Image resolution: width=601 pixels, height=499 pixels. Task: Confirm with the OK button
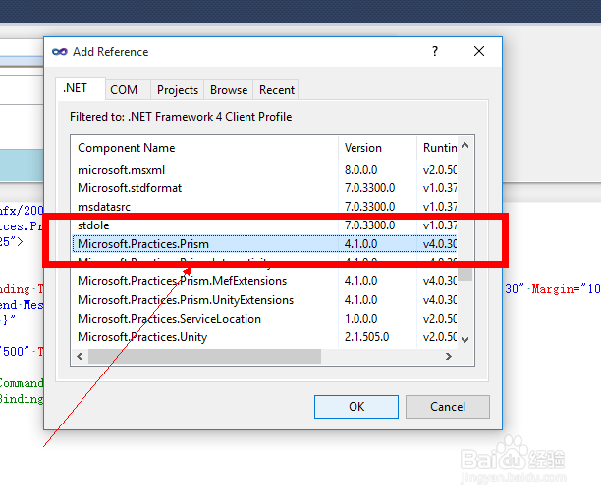[356, 407]
